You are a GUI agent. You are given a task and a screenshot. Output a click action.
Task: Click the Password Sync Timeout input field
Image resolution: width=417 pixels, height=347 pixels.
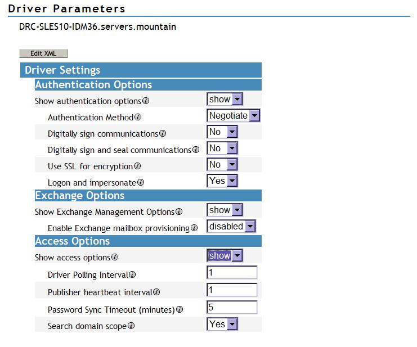(x=232, y=307)
